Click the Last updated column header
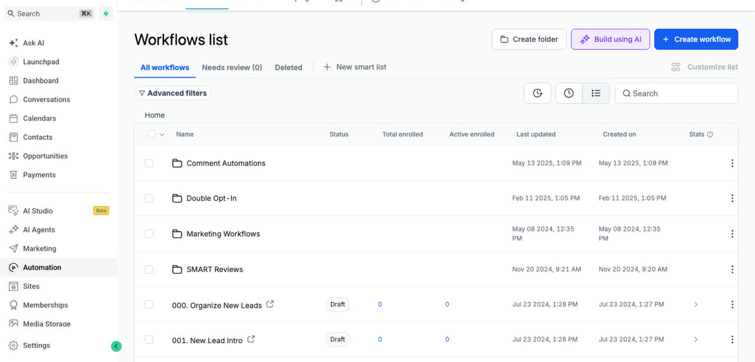This screenshot has width=755, height=362. pos(536,134)
